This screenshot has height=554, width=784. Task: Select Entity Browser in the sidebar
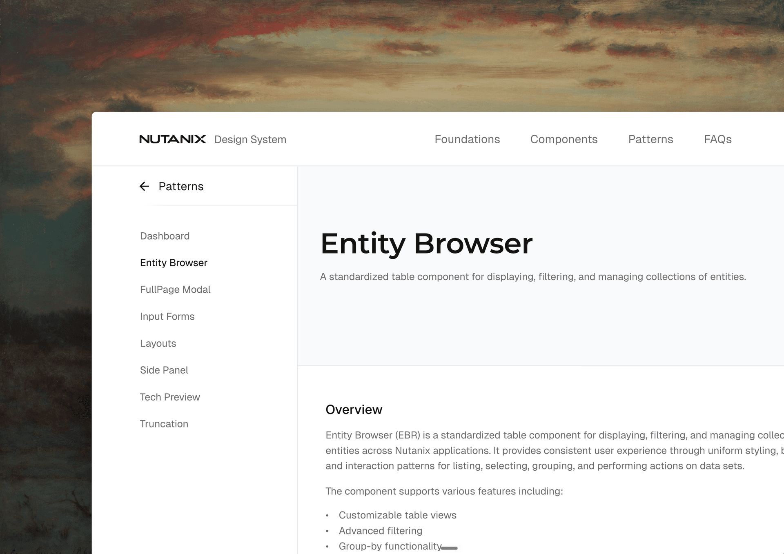click(x=174, y=263)
